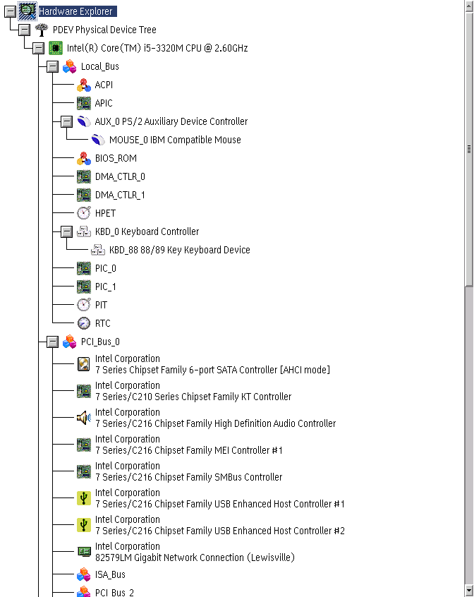Click the PCI_Bus_0 cubes icon

[70, 342]
